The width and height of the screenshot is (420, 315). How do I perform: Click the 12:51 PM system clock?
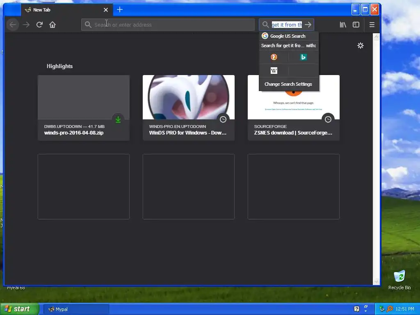tap(405, 309)
